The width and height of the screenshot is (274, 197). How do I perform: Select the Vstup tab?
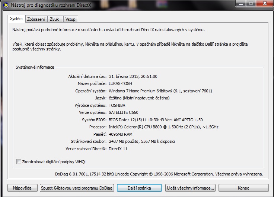pyautogui.click(x=70, y=19)
